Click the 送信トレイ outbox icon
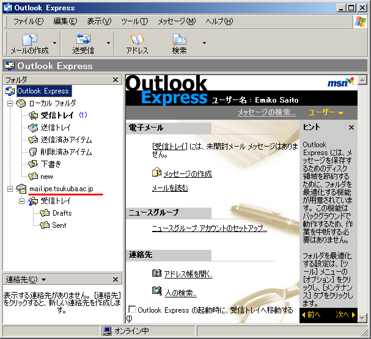This screenshot has height=339, width=371. click(33, 128)
